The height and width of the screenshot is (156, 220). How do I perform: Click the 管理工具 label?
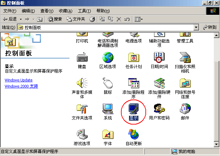185,41
